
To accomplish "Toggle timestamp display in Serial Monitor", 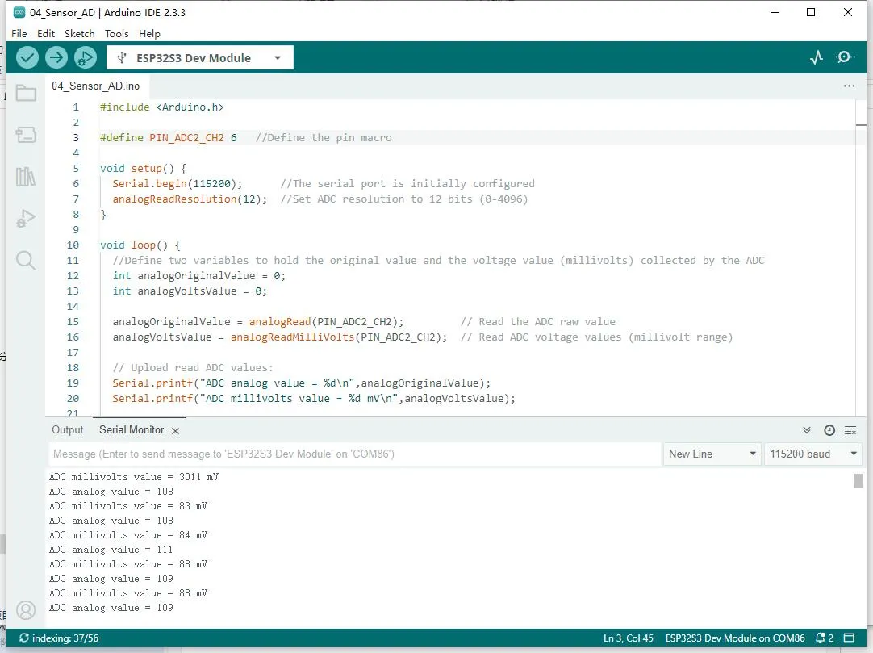I will tap(829, 430).
